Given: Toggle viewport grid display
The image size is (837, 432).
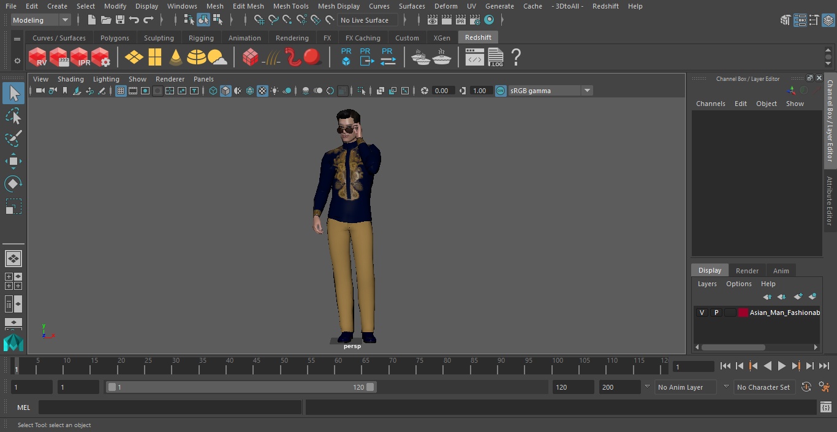Looking at the screenshot, I should (121, 91).
